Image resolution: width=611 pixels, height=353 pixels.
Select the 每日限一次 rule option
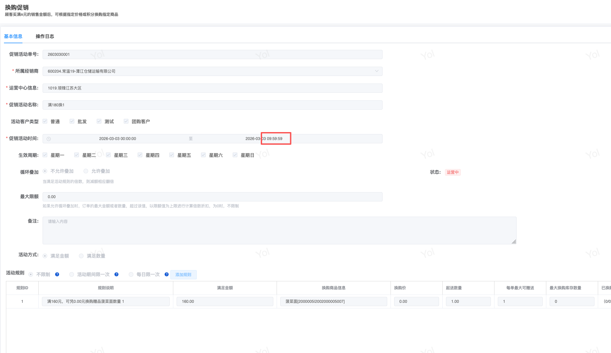click(x=131, y=274)
